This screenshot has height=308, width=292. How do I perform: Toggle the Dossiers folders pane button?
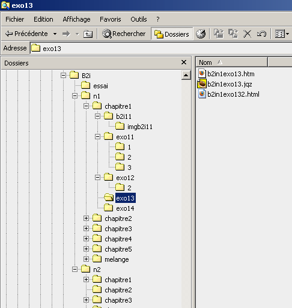(172, 34)
